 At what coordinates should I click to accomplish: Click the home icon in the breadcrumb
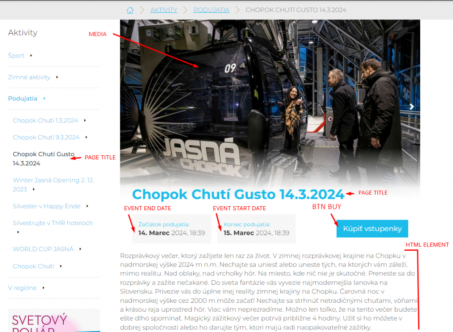point(130,10)
